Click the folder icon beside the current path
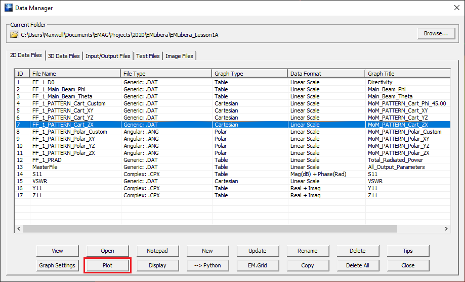Screen dimensions: 465x282 pos(15,35)
